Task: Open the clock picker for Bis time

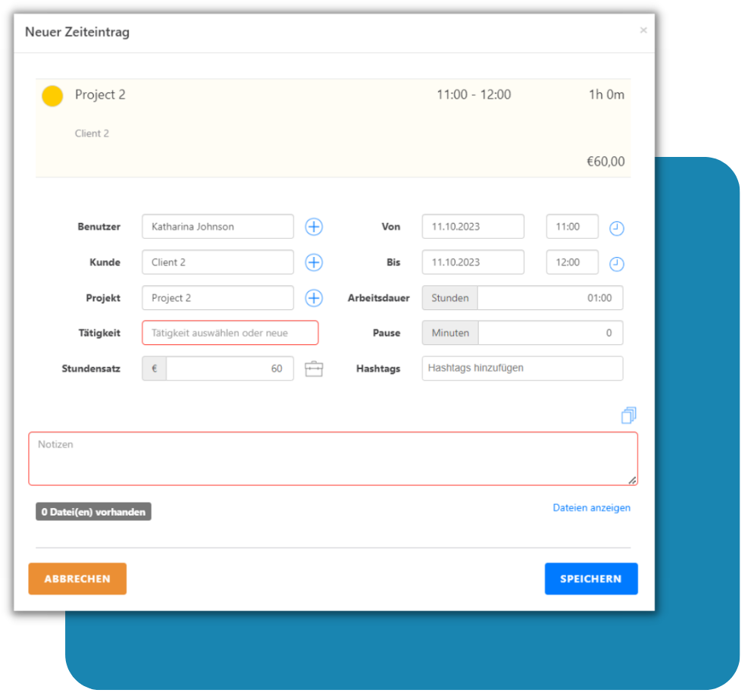Action: [x=617, y=263]
